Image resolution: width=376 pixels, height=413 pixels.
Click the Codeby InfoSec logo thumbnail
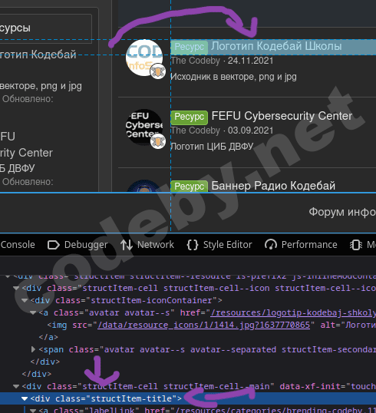pos(144,58)
